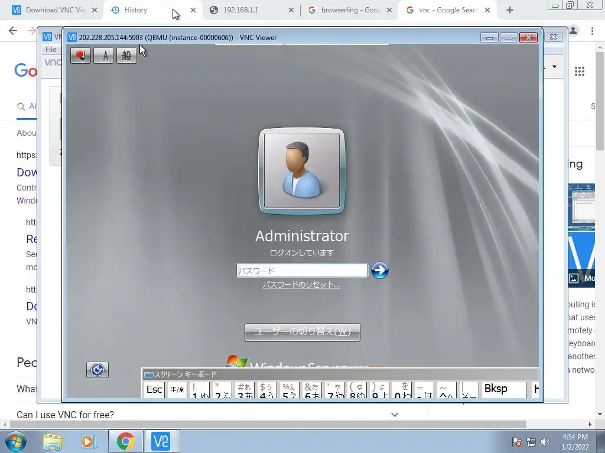Focus the password input field
Screen dimensions: 605x453
pos(302,270)
